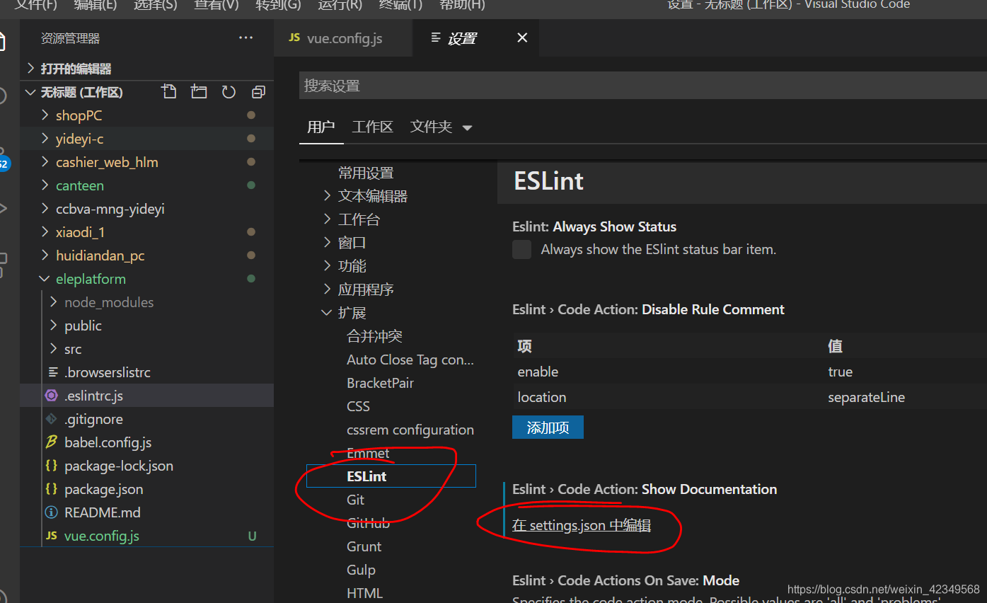Screen dimensions: 987x603
Task: Click the .browserslistrc file icon
Action: click(52, 372)
